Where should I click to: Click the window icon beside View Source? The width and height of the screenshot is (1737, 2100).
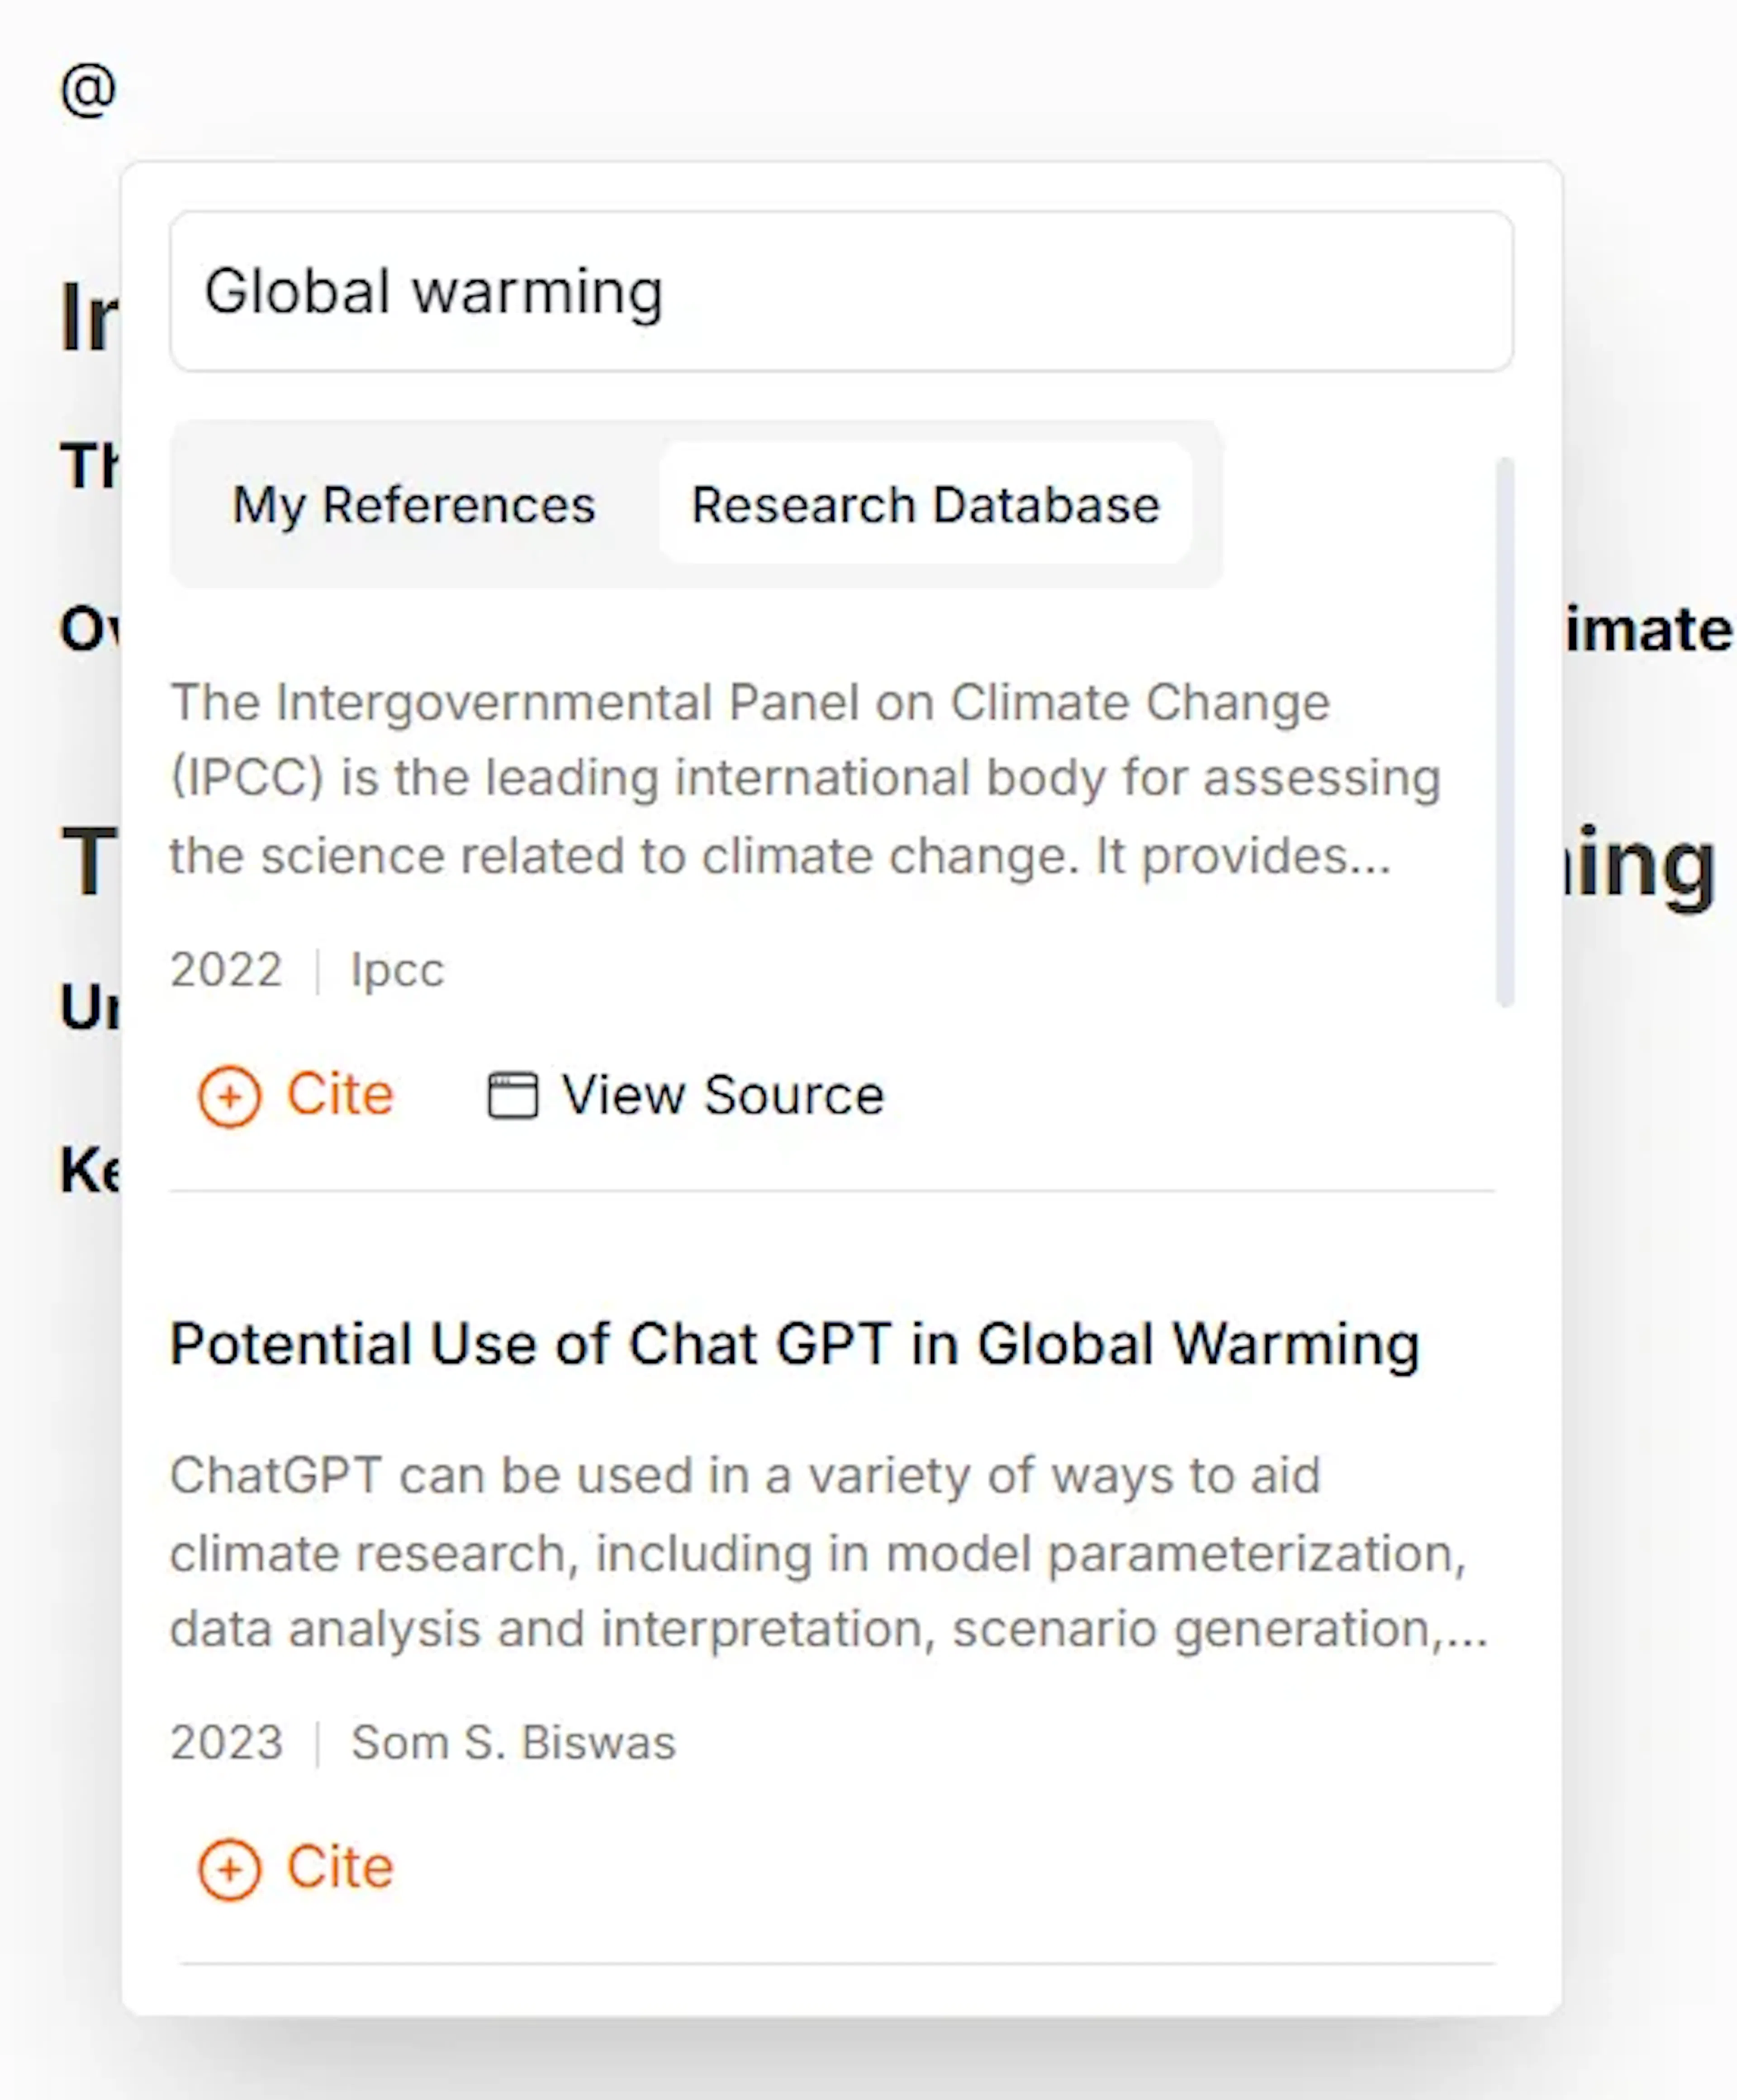coord(512,1095)
